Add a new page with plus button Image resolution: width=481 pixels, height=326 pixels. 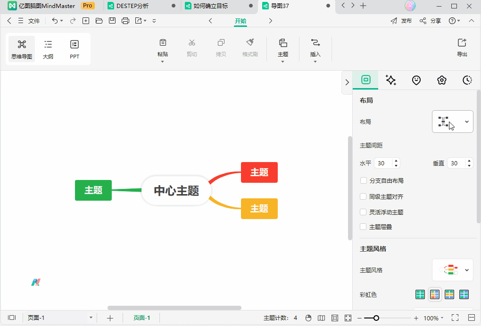[x=110, y=318]
